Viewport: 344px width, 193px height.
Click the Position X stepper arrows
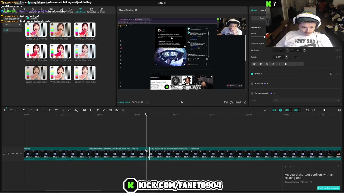coord(287,50)
